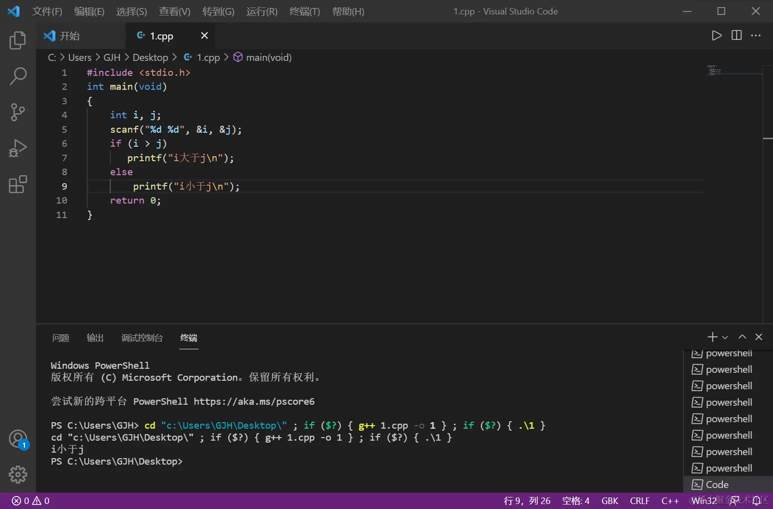Switch to the 问题 panel tab
Screen dimensions: 773x509
click(61, 338)
